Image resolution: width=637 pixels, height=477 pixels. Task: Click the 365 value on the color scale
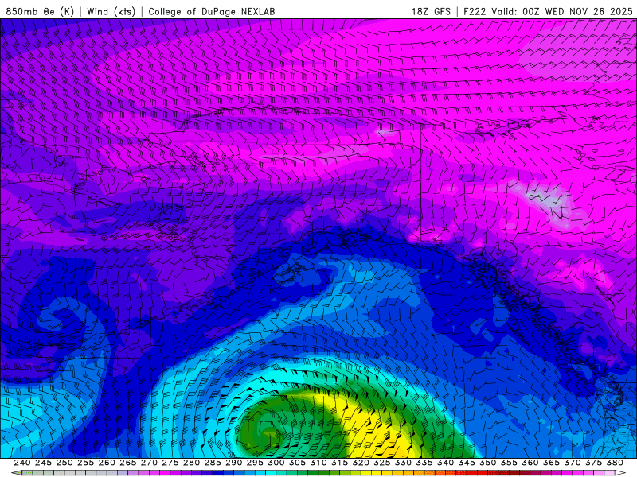click(551, 463)
